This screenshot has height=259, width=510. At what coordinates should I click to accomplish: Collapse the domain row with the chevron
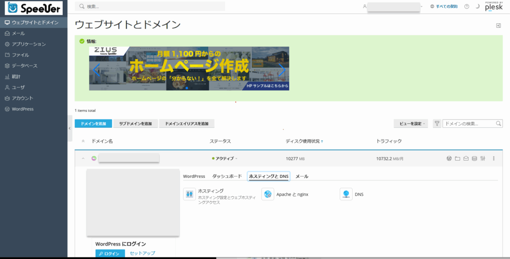tap(83, 159)
